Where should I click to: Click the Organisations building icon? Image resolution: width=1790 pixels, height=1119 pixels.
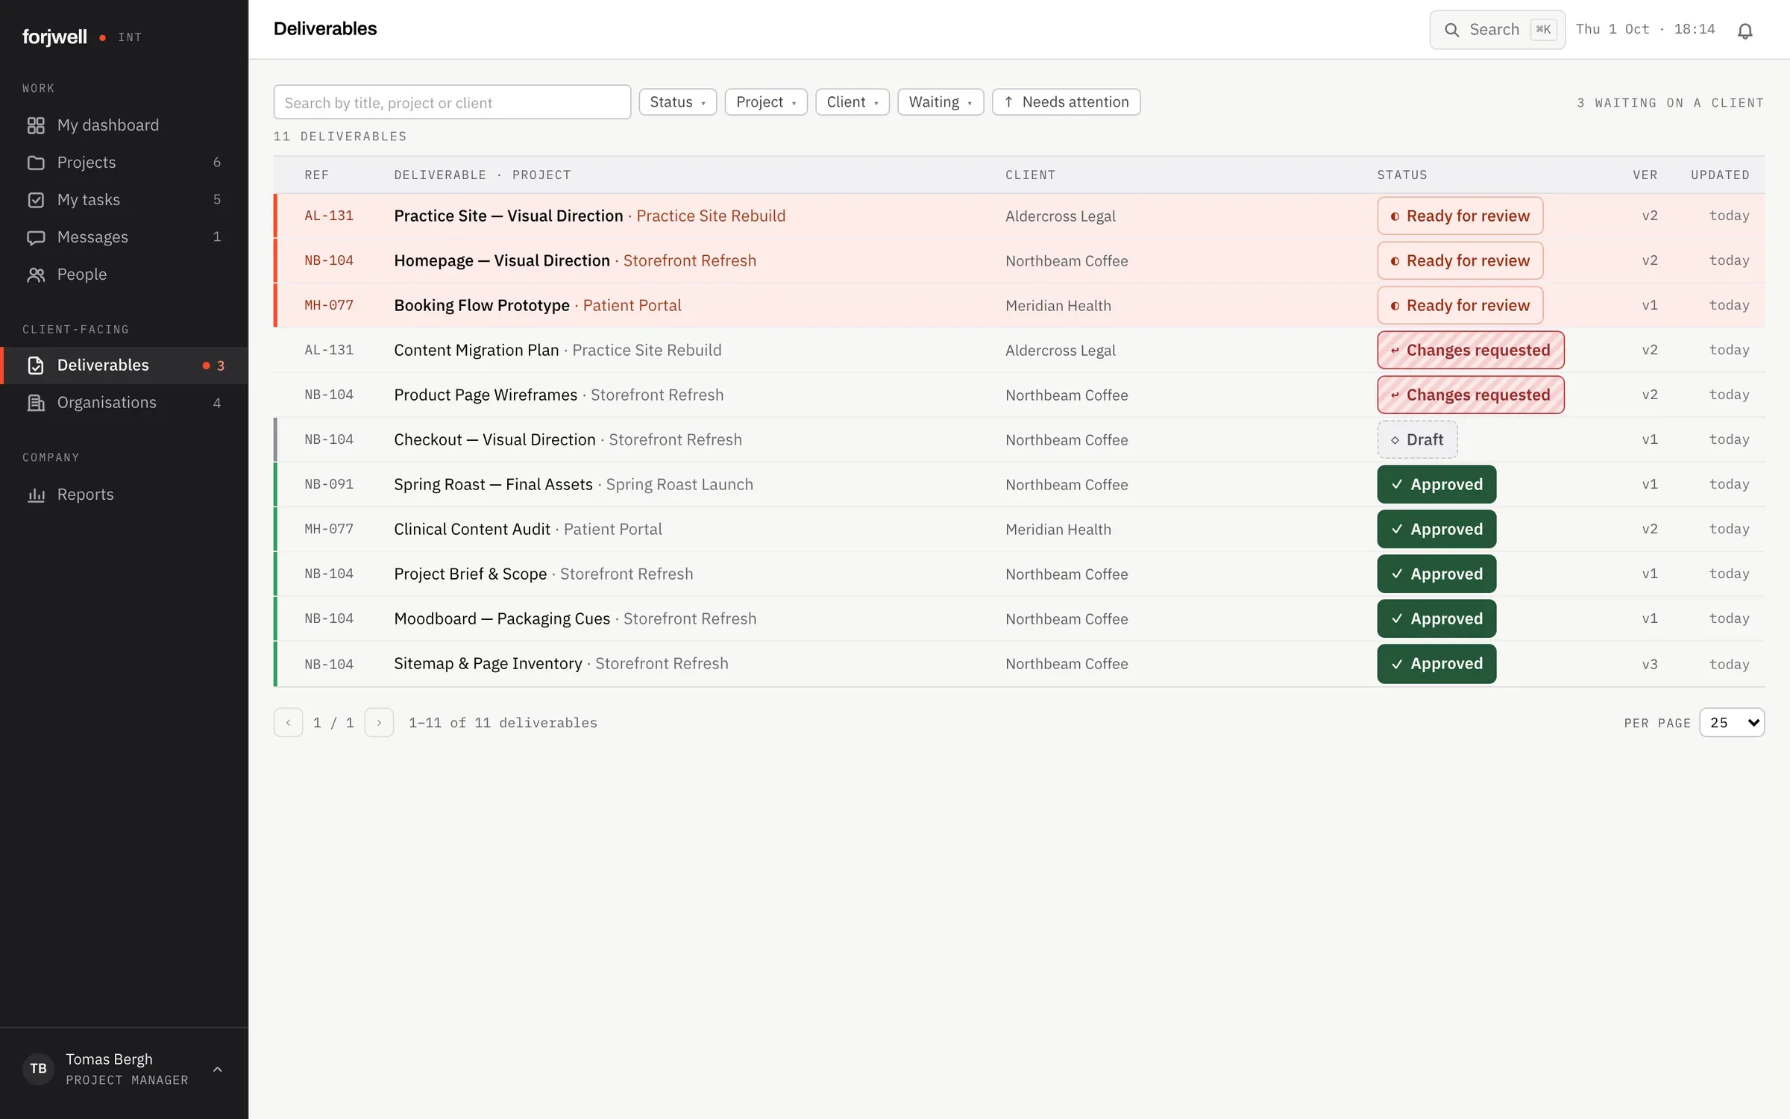click(36, 403)
